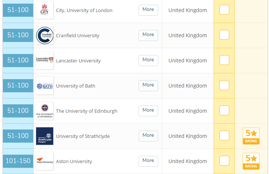The width and height of the screenshot is (269, 174).
Task: Check the compare box for University of Bath
Action: pos(224,85)
